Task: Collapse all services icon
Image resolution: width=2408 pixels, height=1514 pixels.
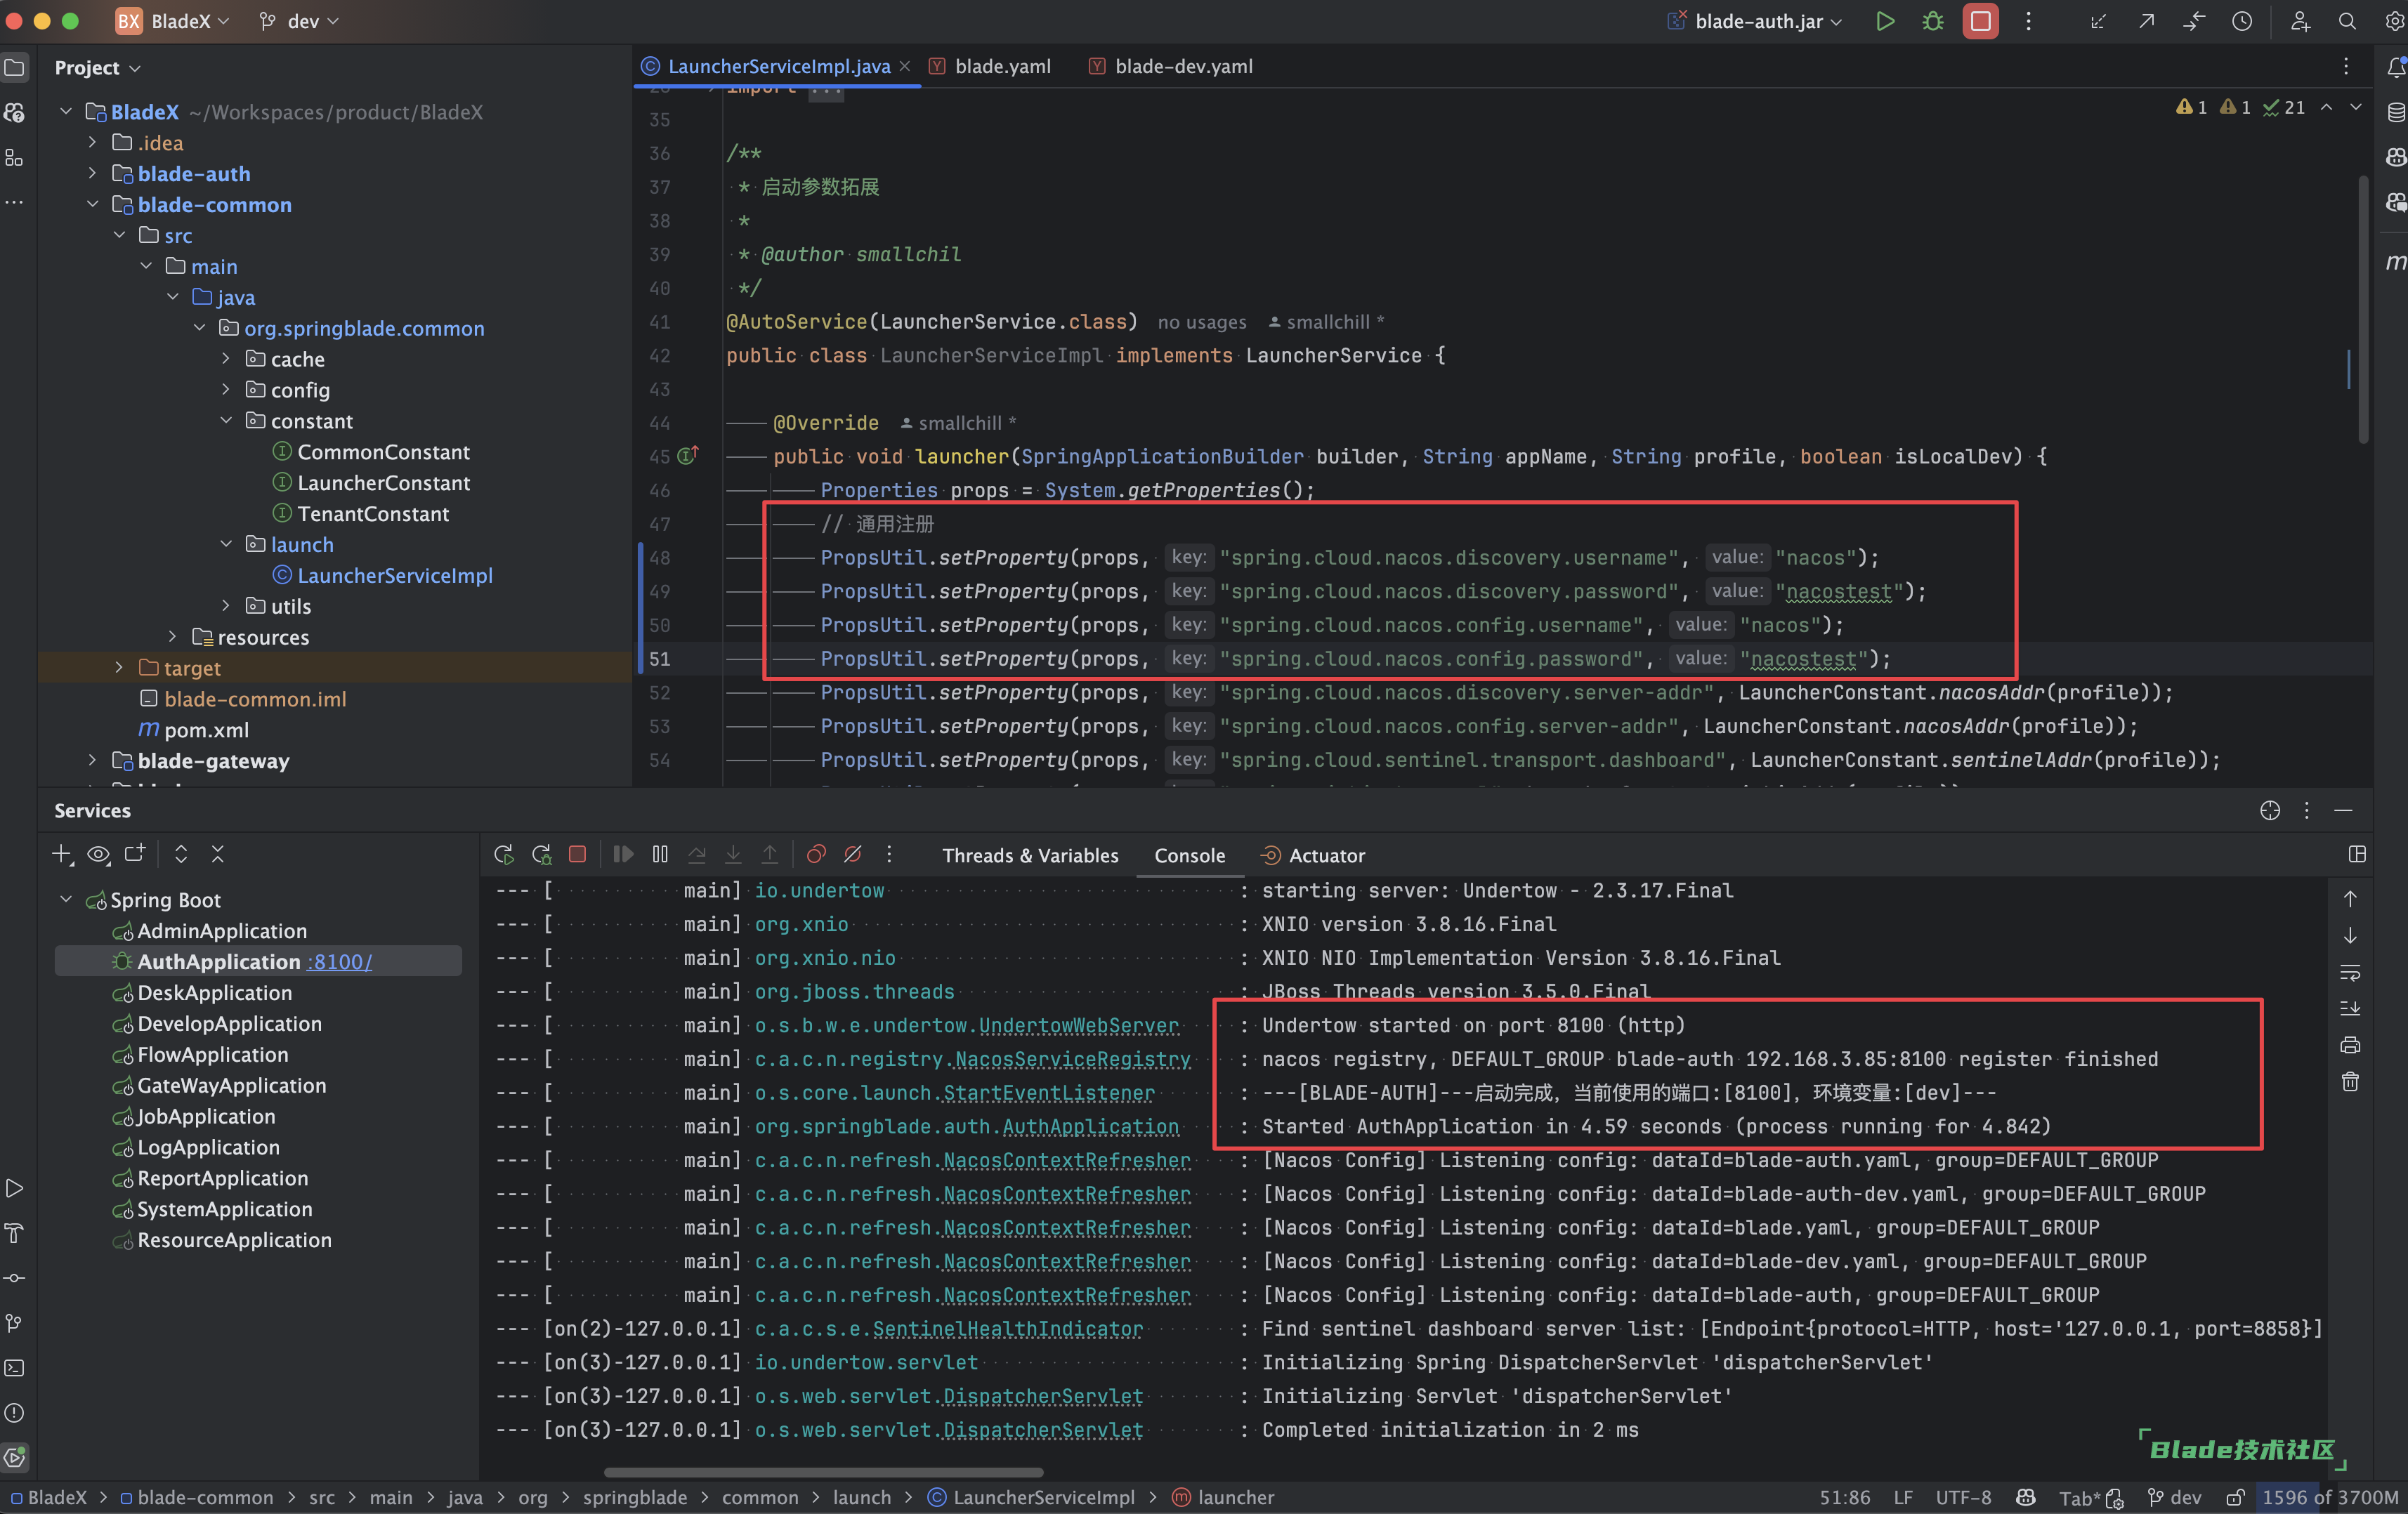Action: (x=218, y=854)
